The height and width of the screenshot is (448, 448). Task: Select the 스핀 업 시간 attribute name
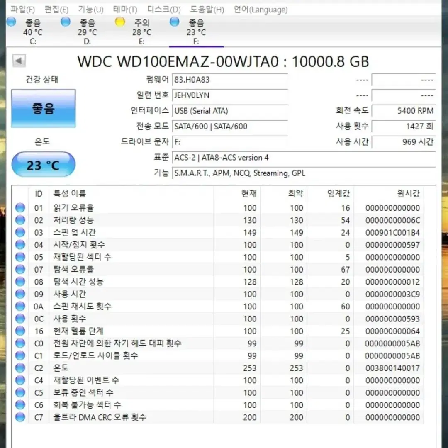pos(74,232)
